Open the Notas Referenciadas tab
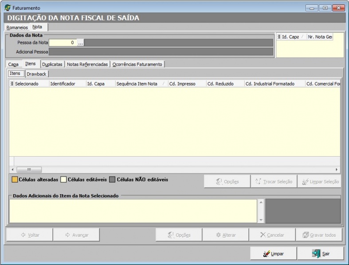This screenshot has height=265, width=349. [x=87, y=64]
